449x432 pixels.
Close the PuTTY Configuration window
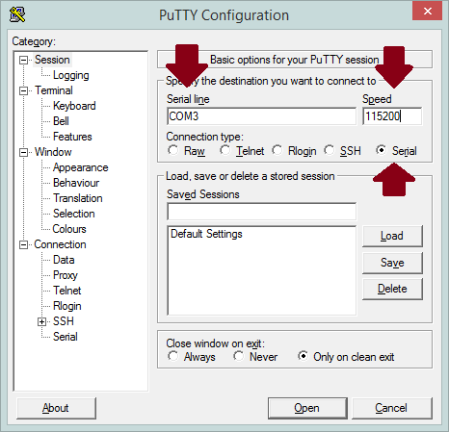tap(427, 11)
